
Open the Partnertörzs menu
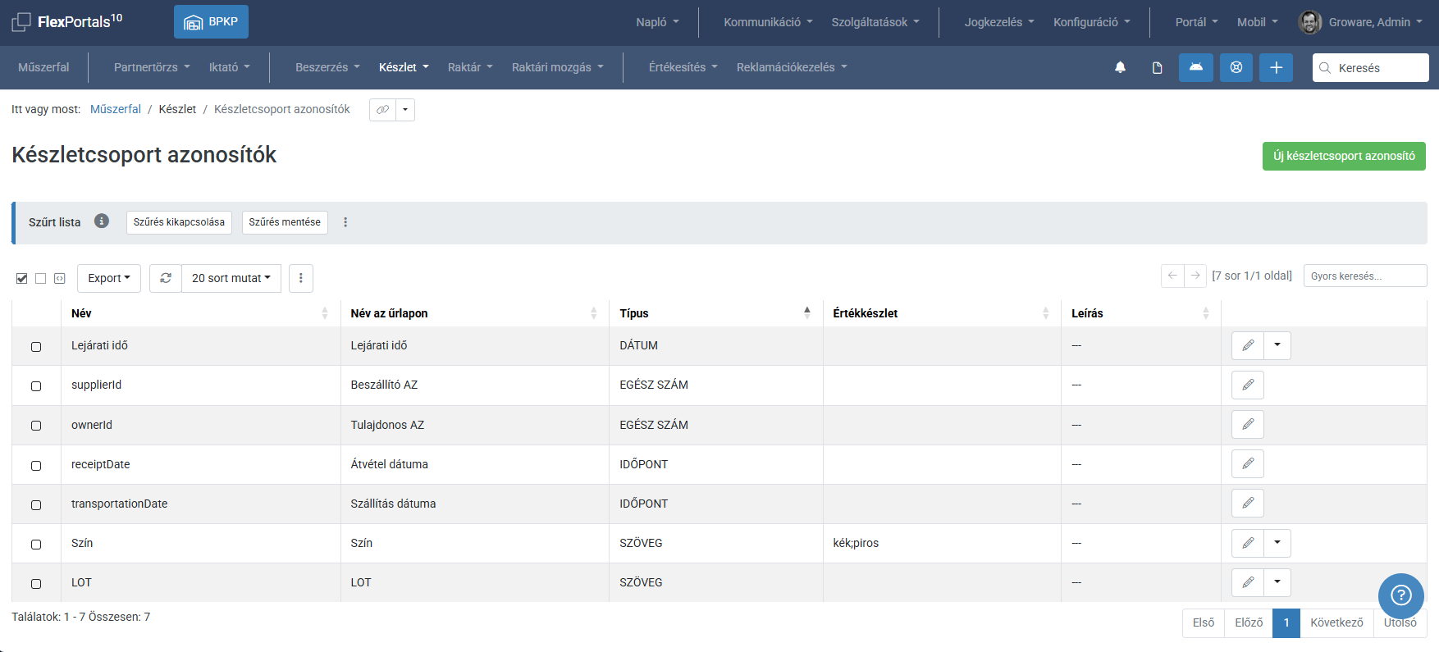click(x=152, y=67)
